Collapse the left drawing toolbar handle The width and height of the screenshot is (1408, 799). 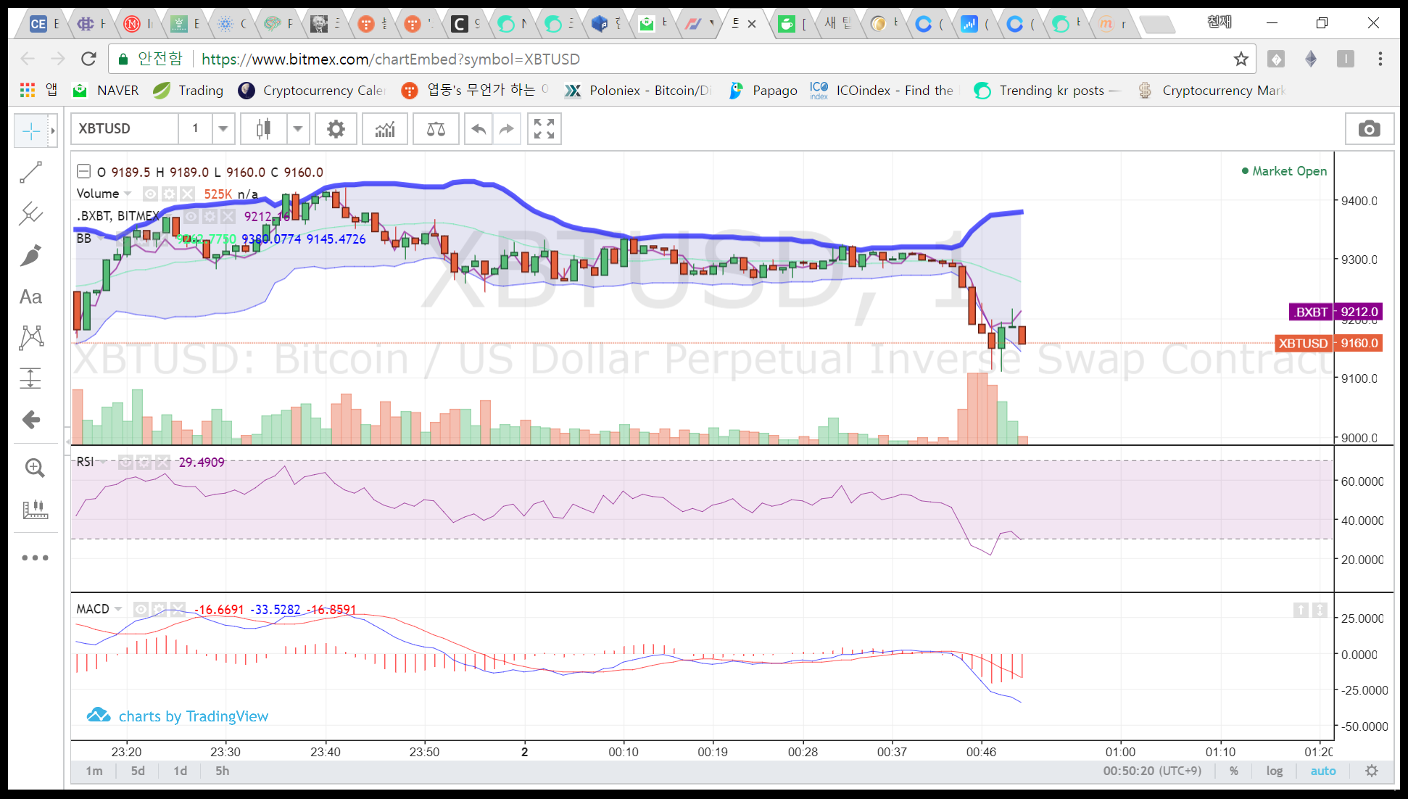(67, 441)
